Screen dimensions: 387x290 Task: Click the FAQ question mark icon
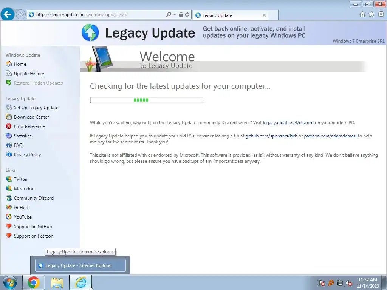(x=9, y=145)
